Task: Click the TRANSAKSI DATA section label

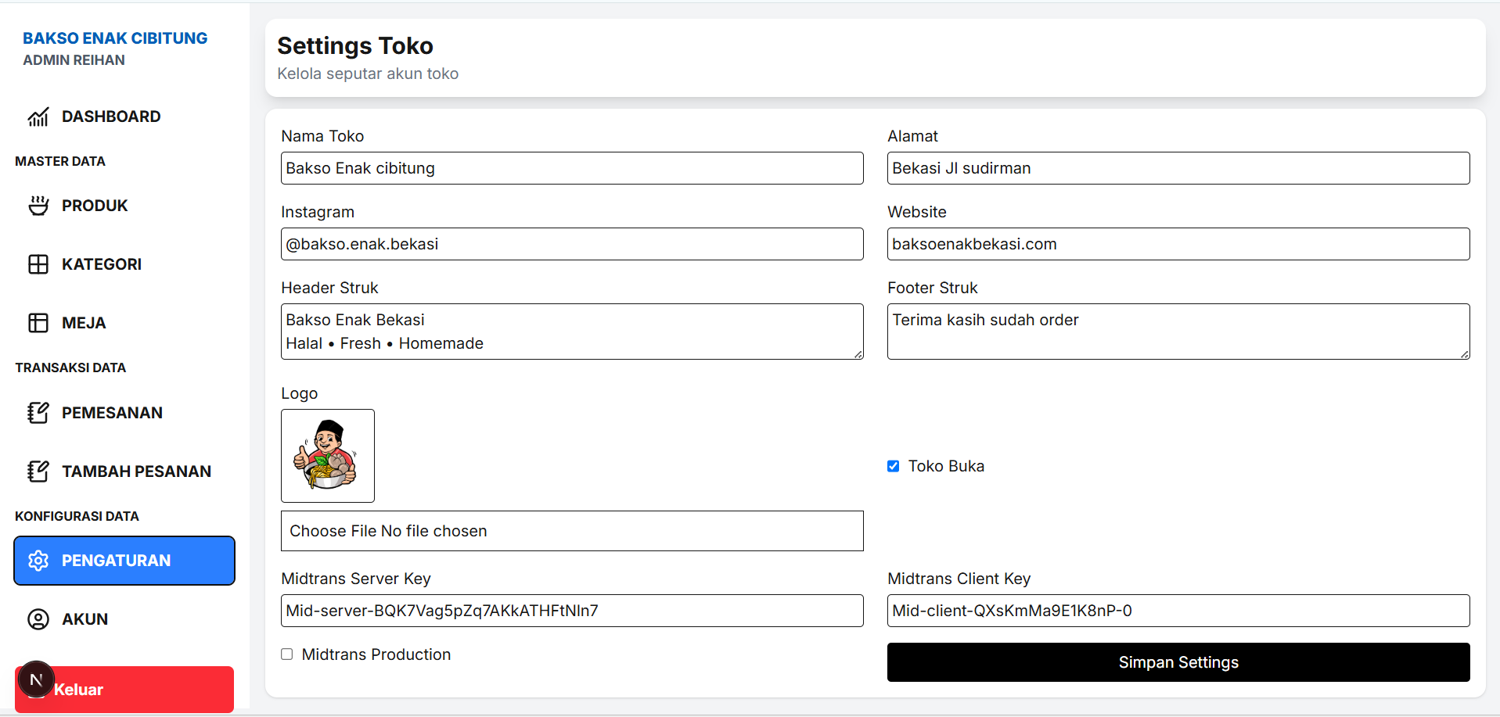Action: pos(70,367)
